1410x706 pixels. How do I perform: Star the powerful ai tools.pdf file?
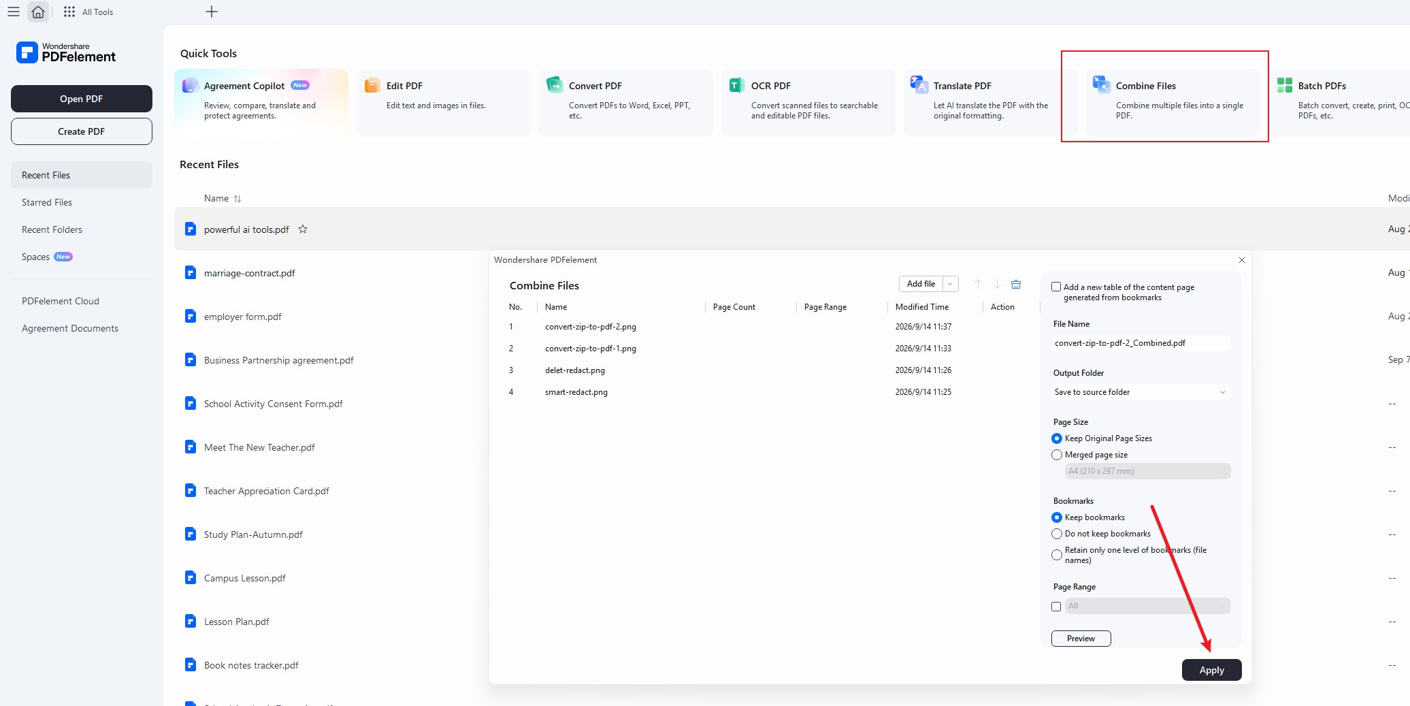point(303,229)
